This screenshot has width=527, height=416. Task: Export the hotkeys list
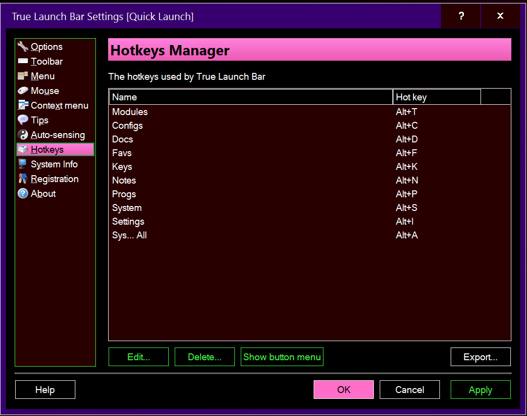(481, 357)
